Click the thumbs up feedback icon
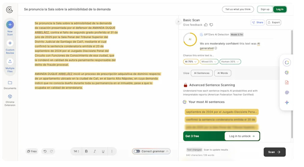Viewport: 304px width, 167px height. point(206,25)
